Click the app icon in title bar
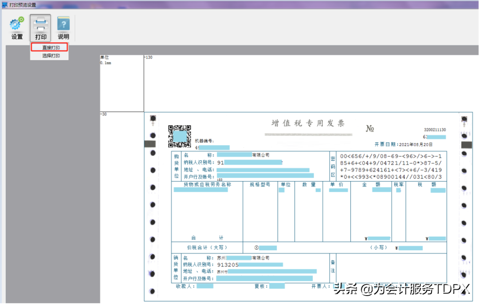 (4, 4)
